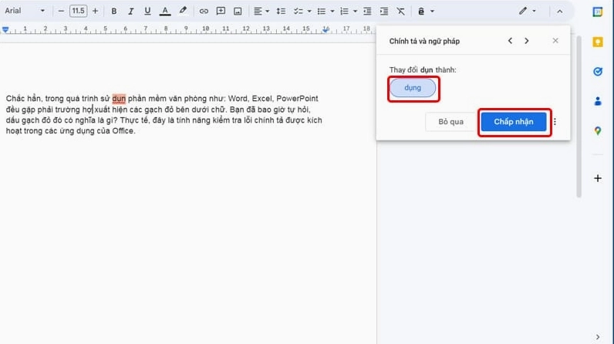
Task: Insert a numbered list
Action: pos(344,12)
